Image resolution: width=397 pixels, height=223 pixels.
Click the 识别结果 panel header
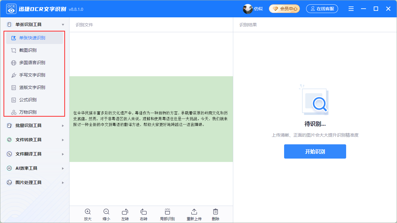point(248,25)
